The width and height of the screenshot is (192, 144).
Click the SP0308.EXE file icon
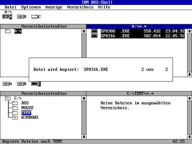click(94, 31)
